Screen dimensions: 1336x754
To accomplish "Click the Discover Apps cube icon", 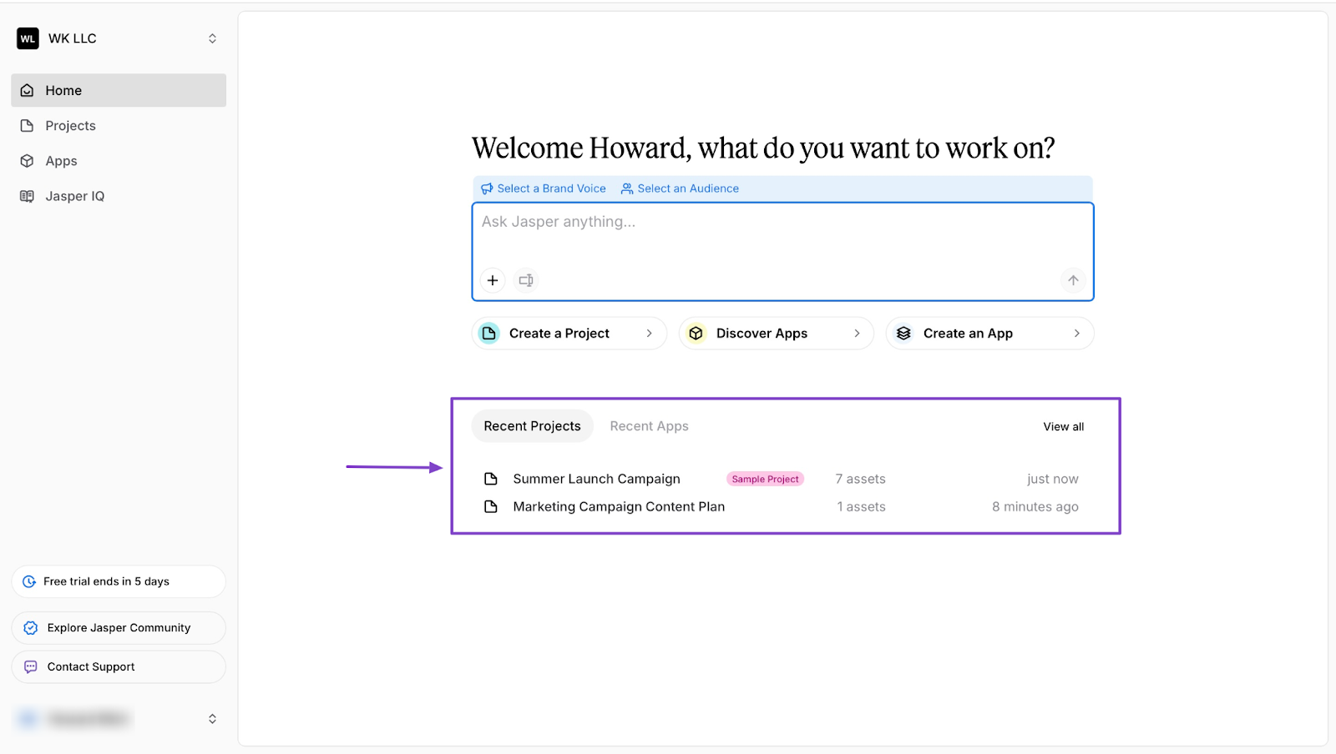I will [x=696, y=334].
